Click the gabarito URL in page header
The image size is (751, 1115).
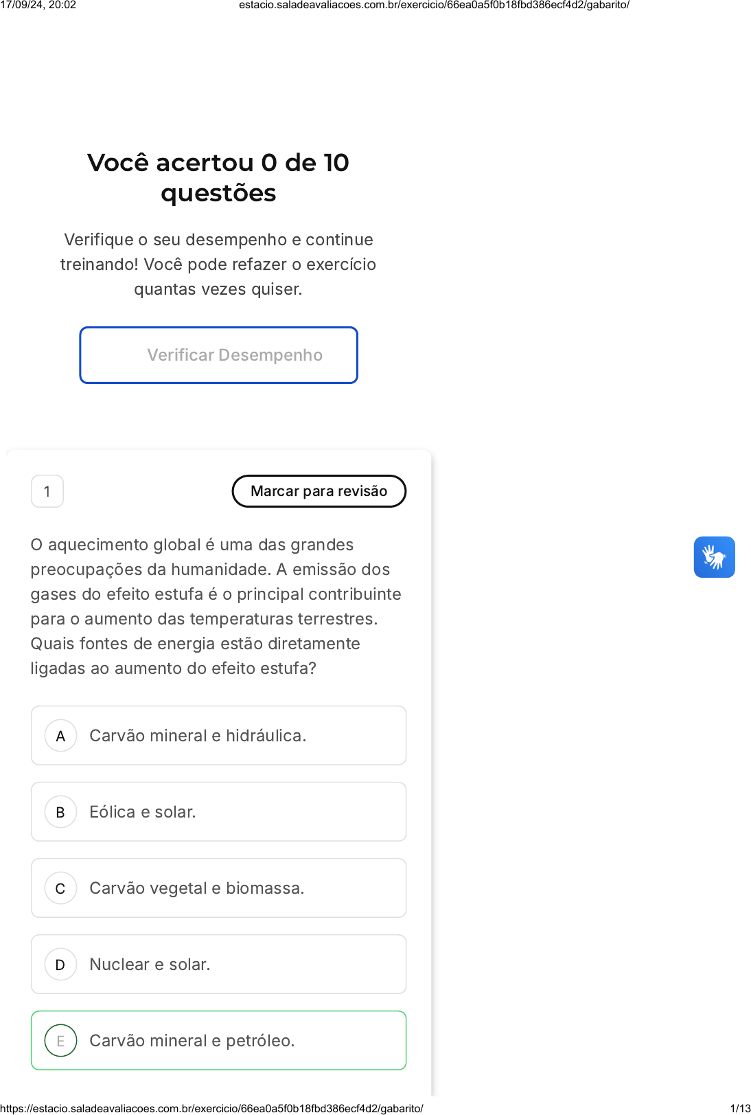(x=434, y=5)
